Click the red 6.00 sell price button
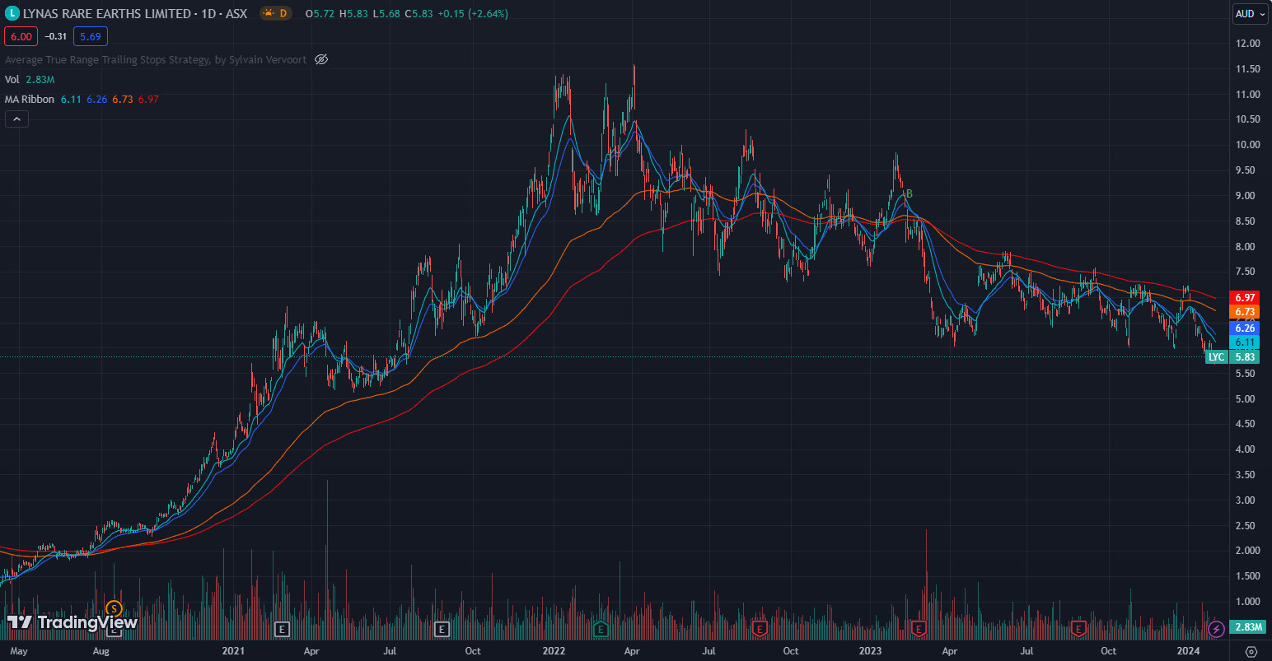Viewport: 1272px width, 661px height. click(x=21, y=36)
